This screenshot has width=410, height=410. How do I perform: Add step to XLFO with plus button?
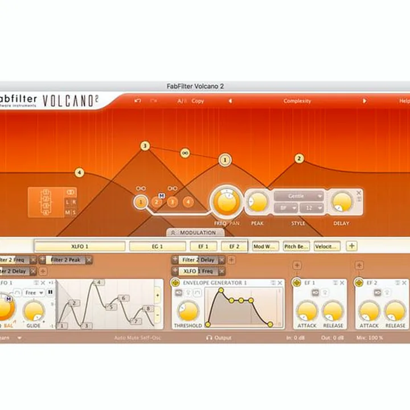point(158,296)
